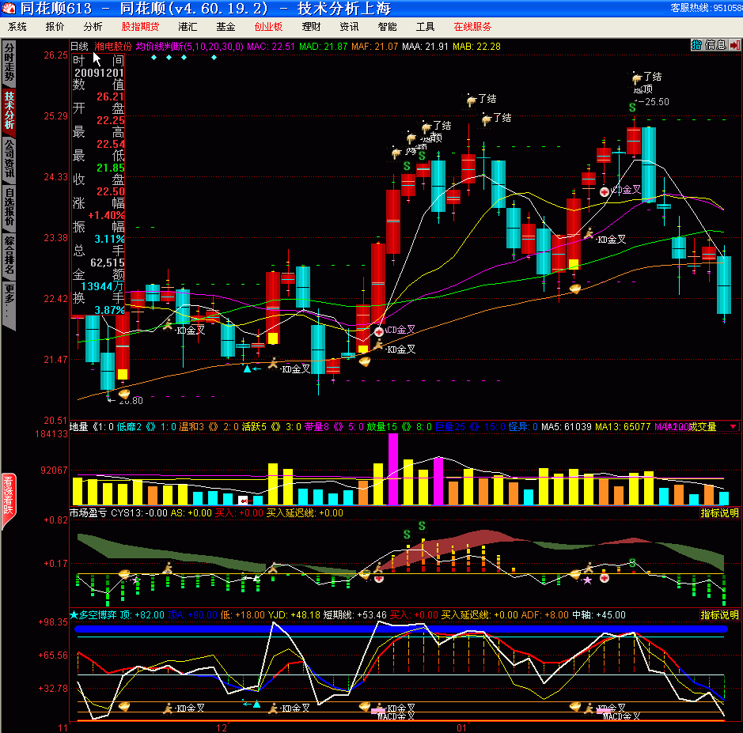Click 指标说明 button in 多空博弈 panel

coord(719,614)
